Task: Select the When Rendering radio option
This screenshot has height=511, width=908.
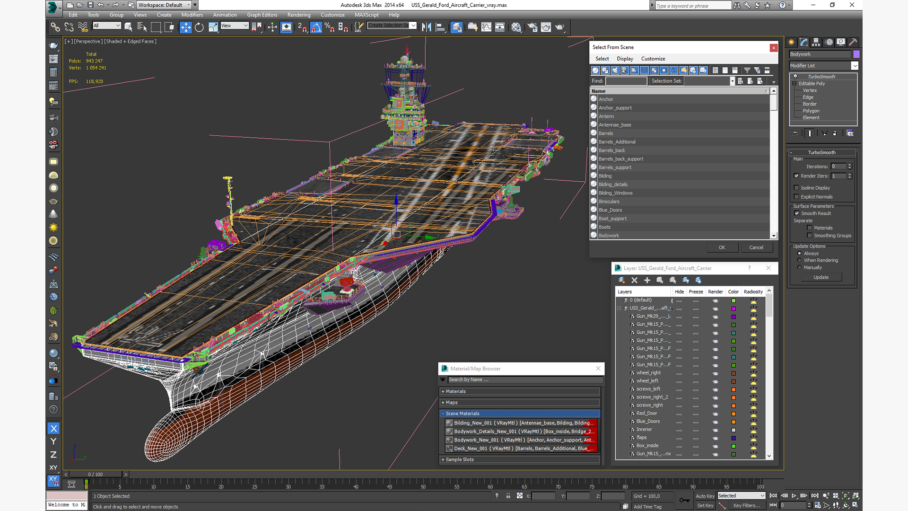Action: click(799, 260)
